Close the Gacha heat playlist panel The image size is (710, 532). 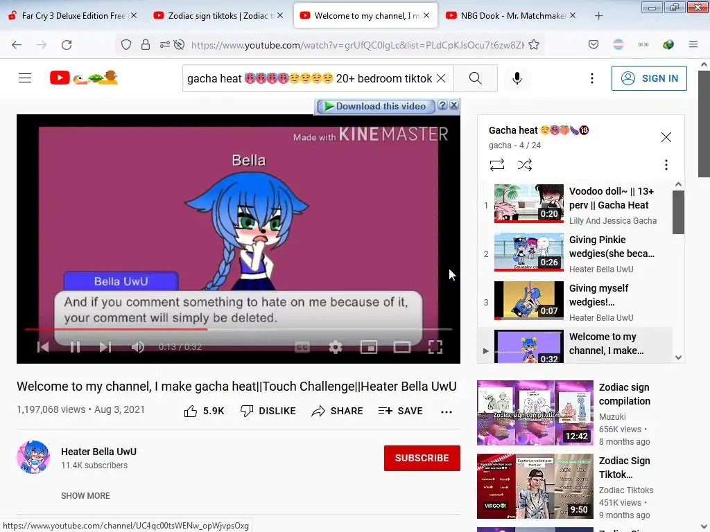point(666,137)
